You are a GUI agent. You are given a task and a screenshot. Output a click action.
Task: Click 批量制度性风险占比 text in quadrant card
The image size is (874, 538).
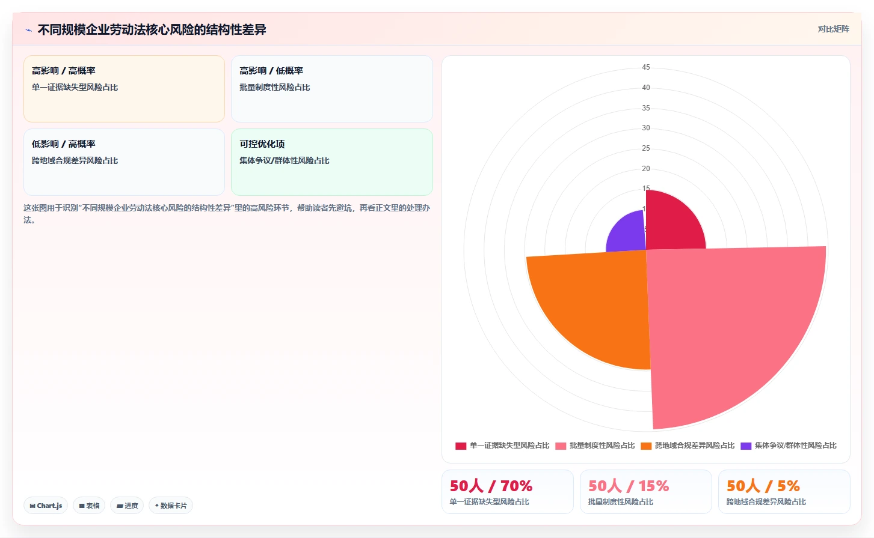click(275, 87)
